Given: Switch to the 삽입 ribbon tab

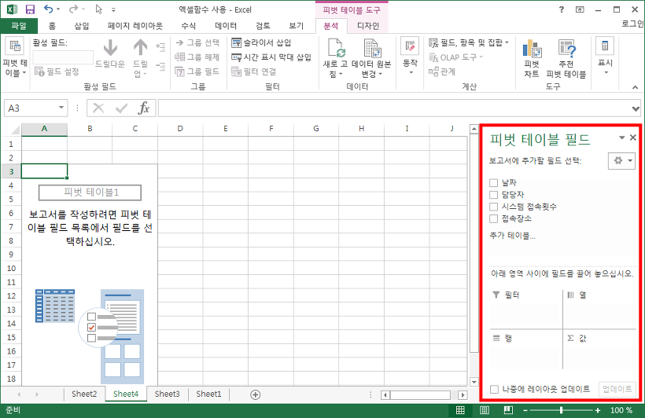Looking at the screenshot, I should [82, 26].
